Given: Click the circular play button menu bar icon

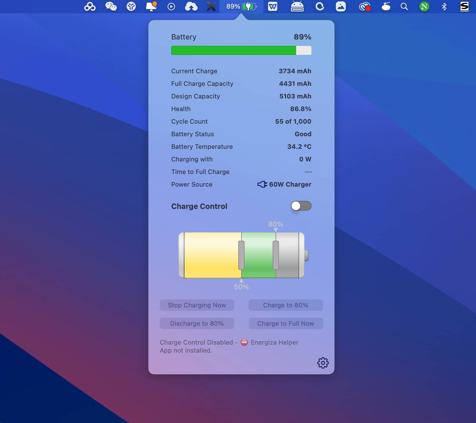Looking at the screenshot, I should (x=171, y=7).
